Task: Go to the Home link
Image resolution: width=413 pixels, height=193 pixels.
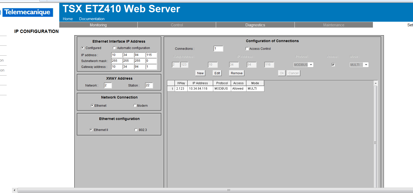Action: (x=68, y=19)
